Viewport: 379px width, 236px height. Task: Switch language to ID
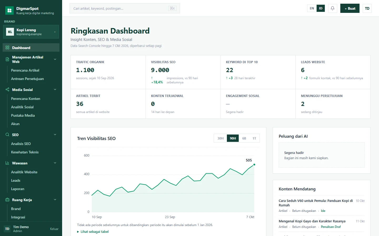point(321,8)
